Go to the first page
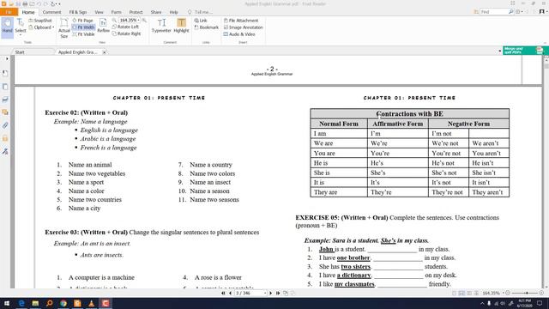 pos(223,293)
